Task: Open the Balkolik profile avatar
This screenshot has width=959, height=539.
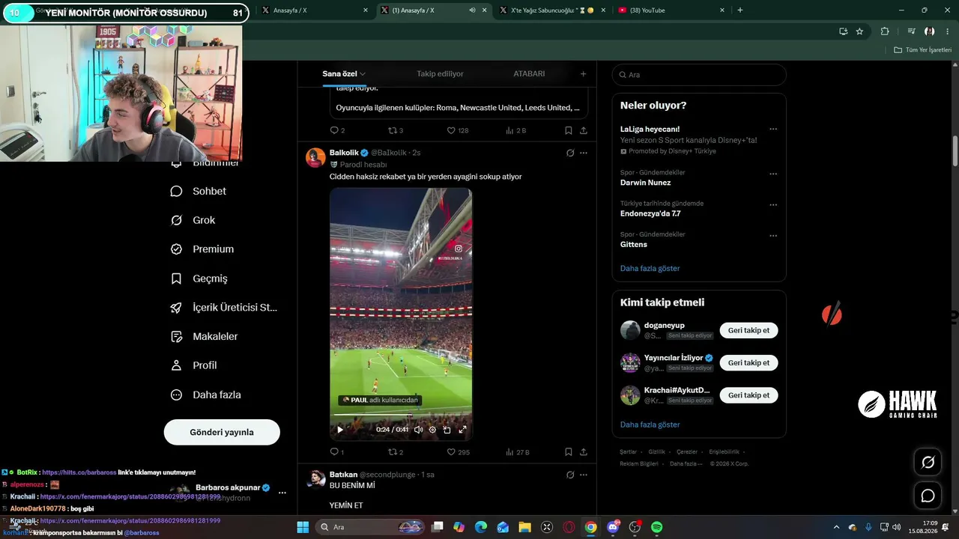Action: 316,157
